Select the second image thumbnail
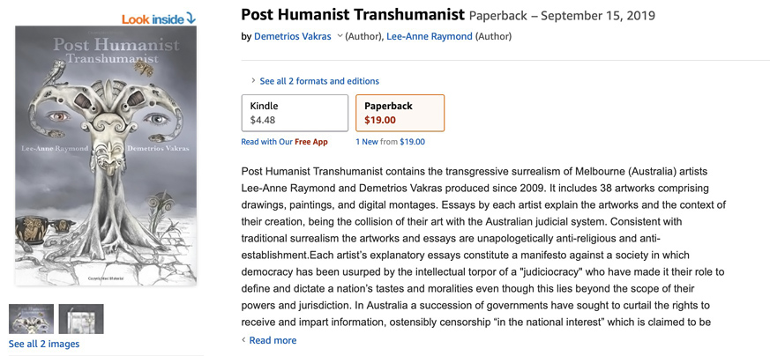770x356 pixels. click(81, 319)
